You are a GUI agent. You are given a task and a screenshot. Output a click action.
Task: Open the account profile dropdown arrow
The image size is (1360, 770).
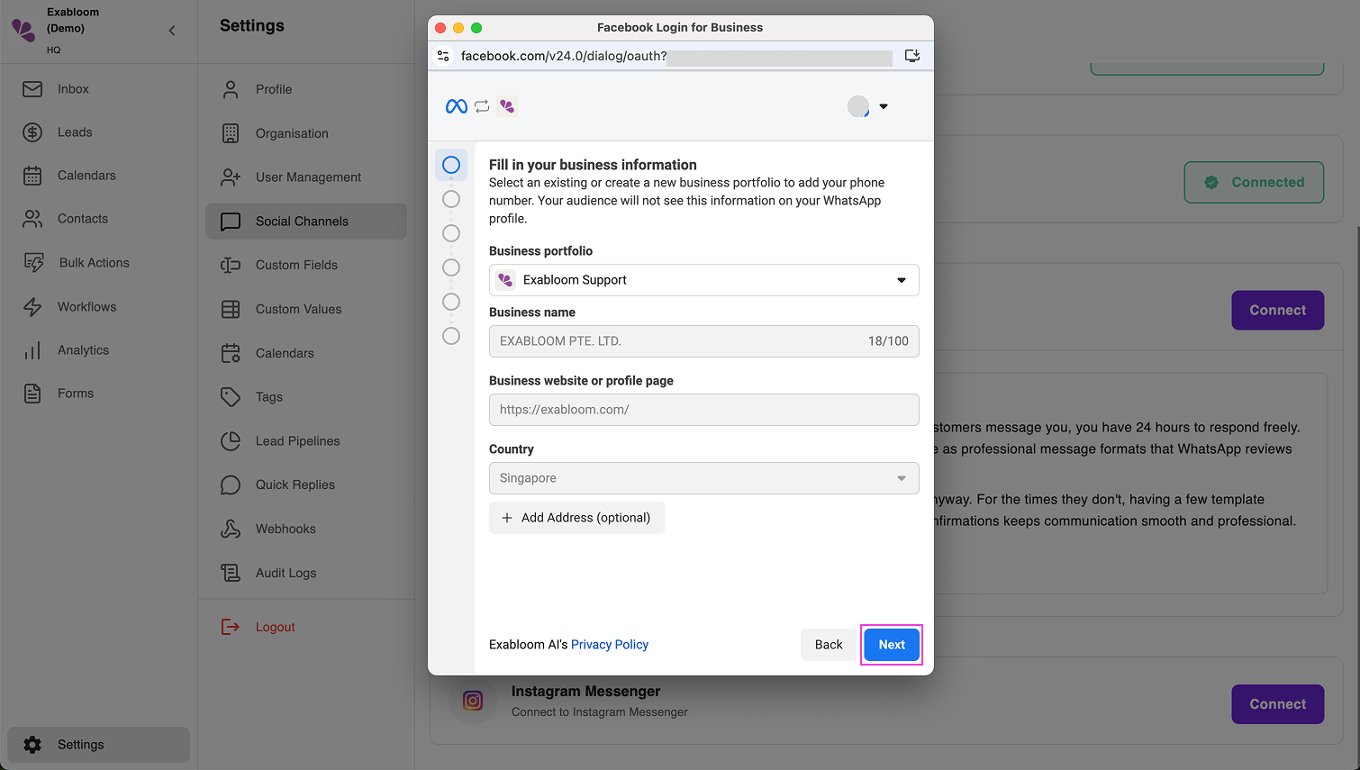tap(884, 105)
